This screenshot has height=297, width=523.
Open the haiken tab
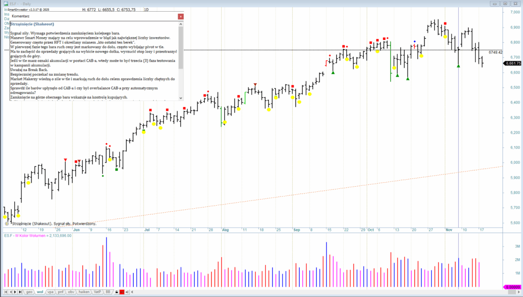click(x=84, y=292)
